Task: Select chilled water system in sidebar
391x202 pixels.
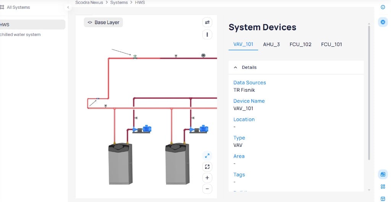Action: click(x=20, y=34)
